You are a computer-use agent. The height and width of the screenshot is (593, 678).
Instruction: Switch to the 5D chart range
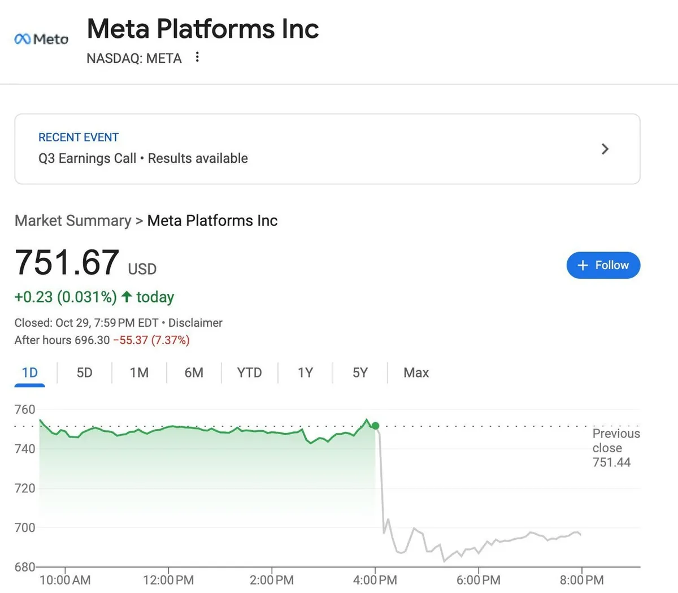coord(84,373)
